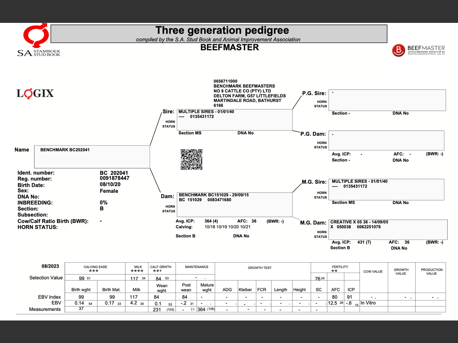
Task: Select the M.G. Dam registration '0062251079'
Action: tap(369, 227)
